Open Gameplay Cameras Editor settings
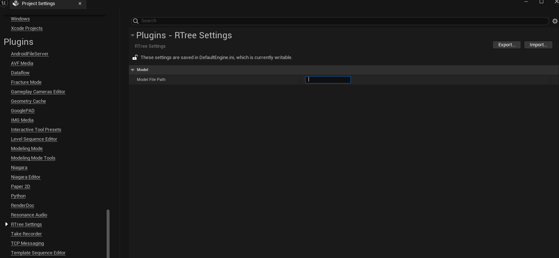Screen dimensions: 559x258 pos(38,92)
